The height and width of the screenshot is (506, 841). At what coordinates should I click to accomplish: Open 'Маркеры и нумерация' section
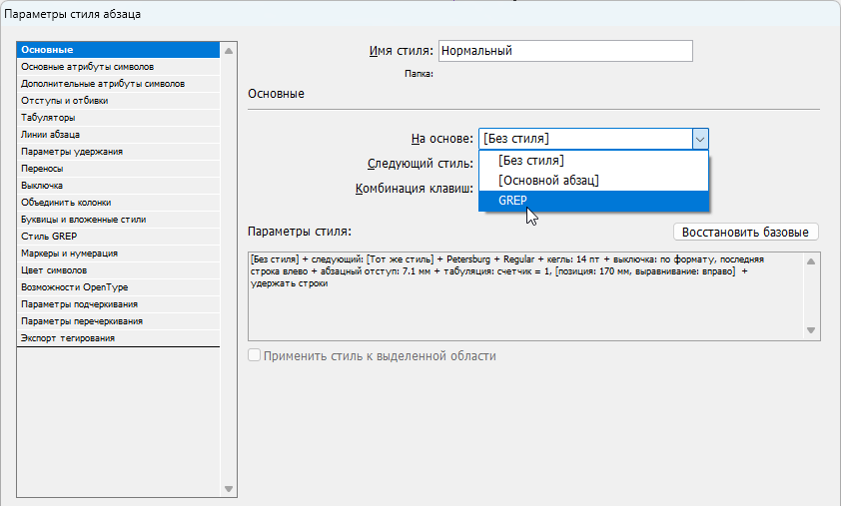pos(70,253)
